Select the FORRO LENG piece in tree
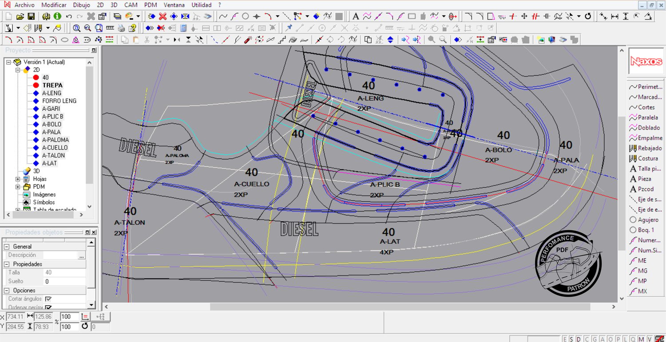 pyautogui.click(x=59, y=101)
